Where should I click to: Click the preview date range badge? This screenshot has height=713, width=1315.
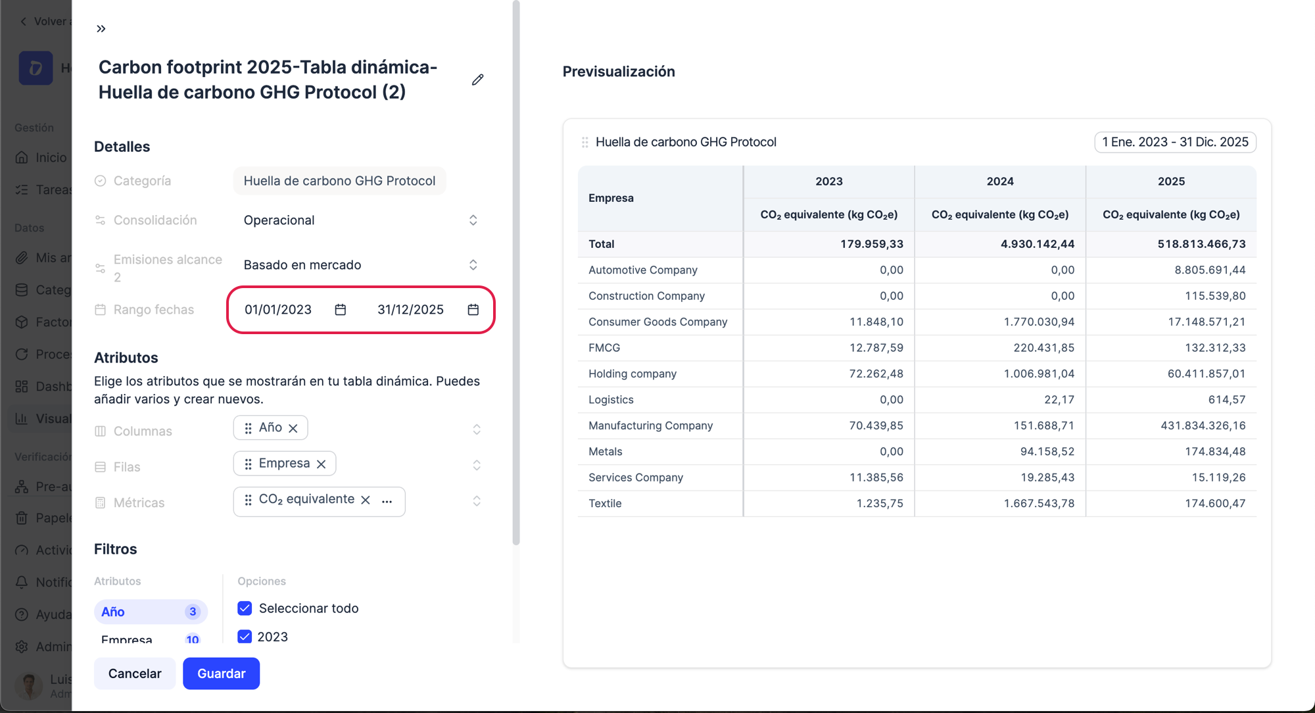tap(1175, 142)
